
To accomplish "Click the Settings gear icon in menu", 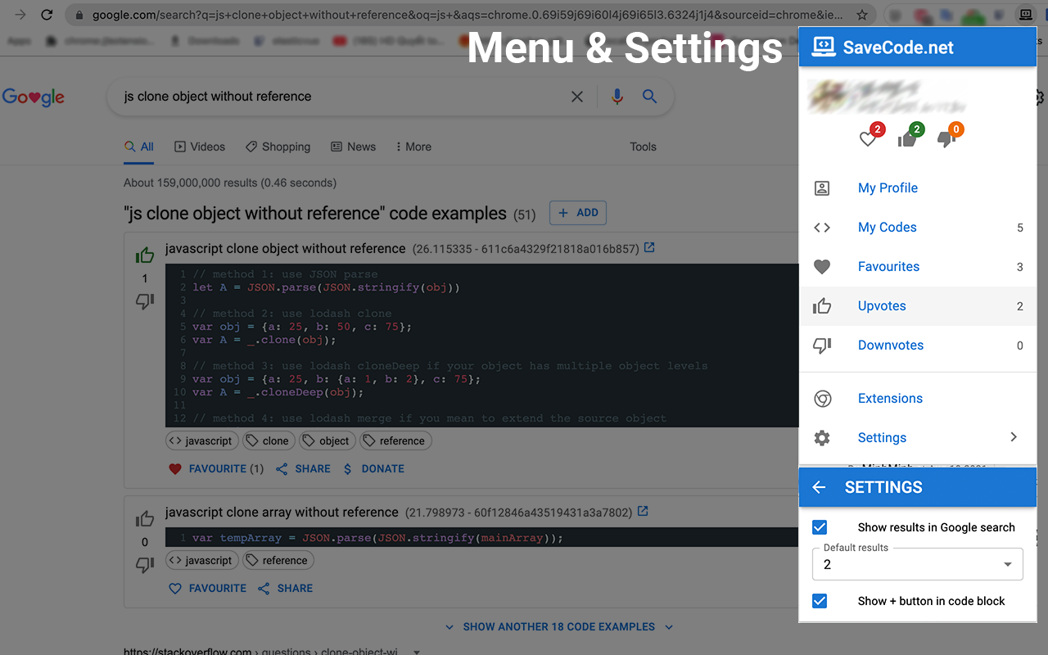I will point(822,438).
